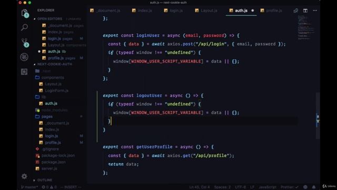Click the getUserProfile function name
337x190 pixels.
point(154,147)
